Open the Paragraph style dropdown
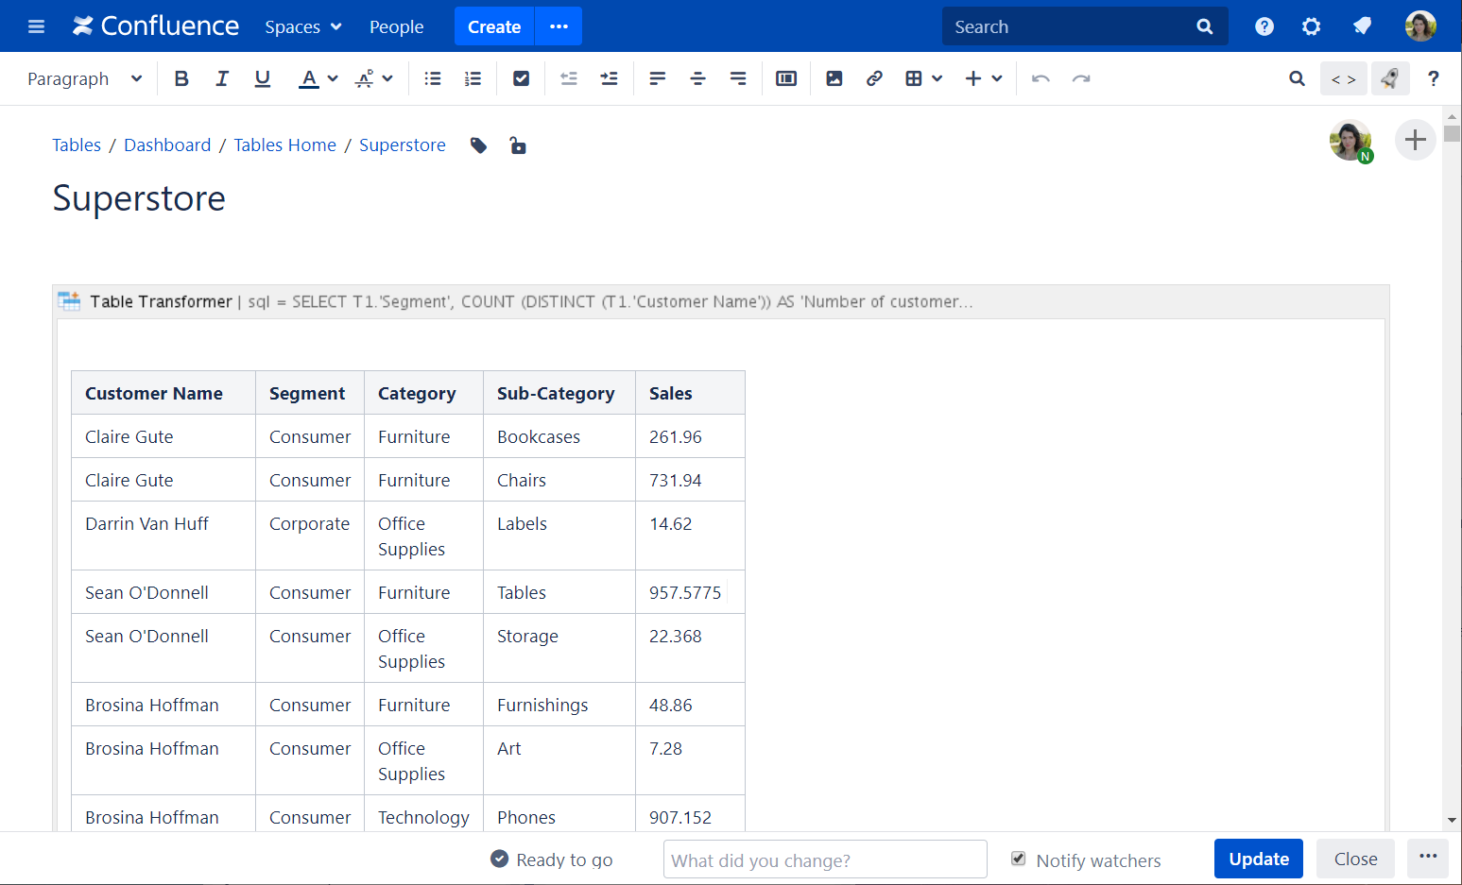Viewport: 1462px width, 885px height. click(84, 78)
